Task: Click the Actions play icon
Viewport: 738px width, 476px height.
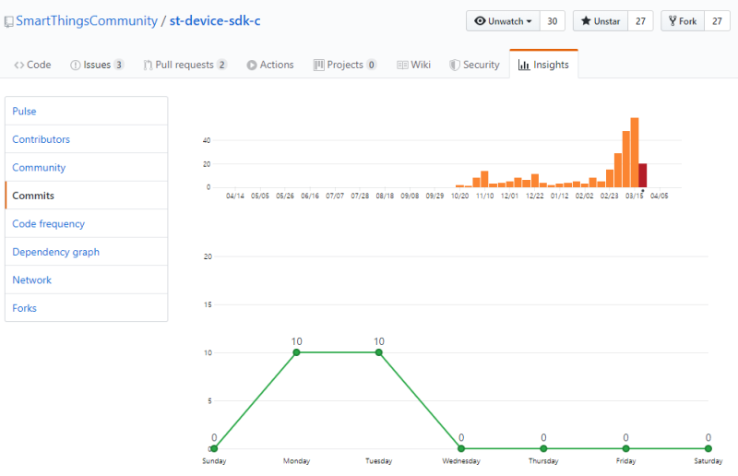Action: (x=252, y=65)
